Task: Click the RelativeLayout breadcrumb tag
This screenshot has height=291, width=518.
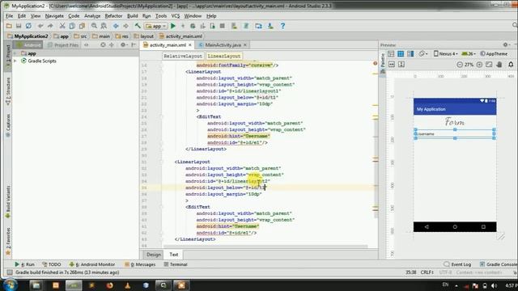Action: (183, 56)
